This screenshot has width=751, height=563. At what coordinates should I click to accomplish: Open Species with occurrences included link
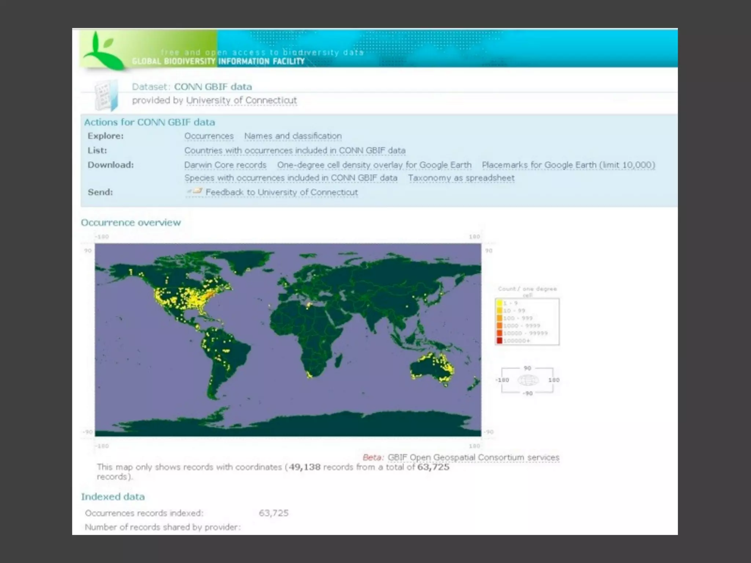click(290, 178)
